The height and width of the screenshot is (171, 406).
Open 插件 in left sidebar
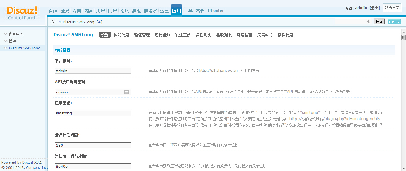pyautogui.click(x=12, y=41)
